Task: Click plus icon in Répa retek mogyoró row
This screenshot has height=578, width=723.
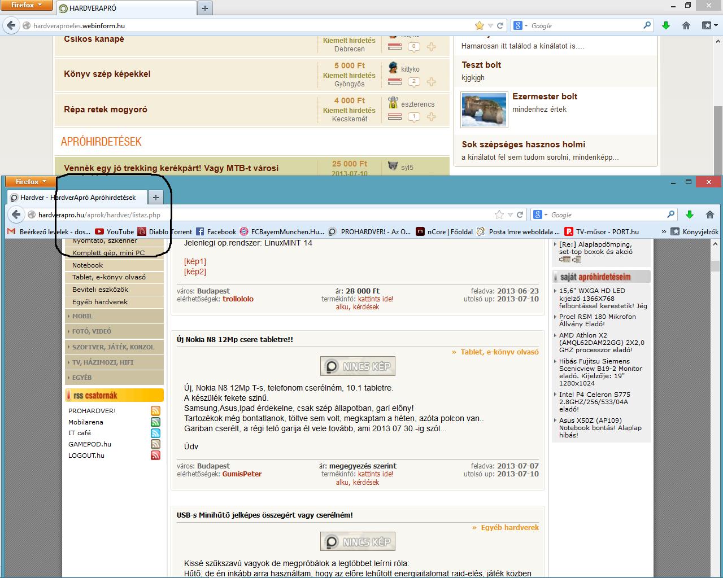Action: [x=432, y=117]
